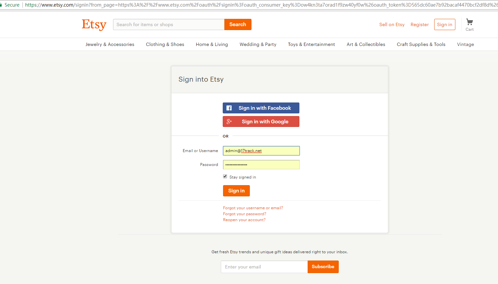Image resolution: width=498 pixels, height=284 pixels.
Task: Click the orange Search button
Action: coord(238,24)
